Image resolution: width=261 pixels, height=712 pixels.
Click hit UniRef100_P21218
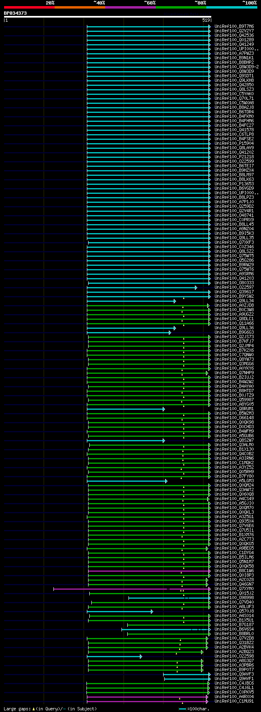click(x=234, y=157)
